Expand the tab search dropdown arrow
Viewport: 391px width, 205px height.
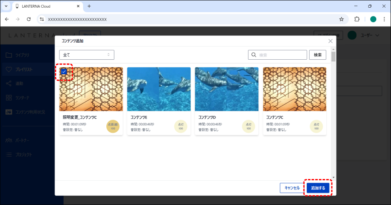tap(6, 6)
